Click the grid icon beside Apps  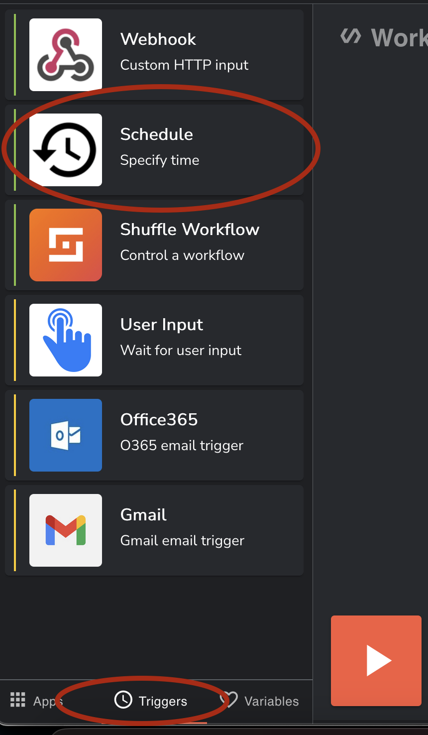pyautogui.click(x=18, y=700)
